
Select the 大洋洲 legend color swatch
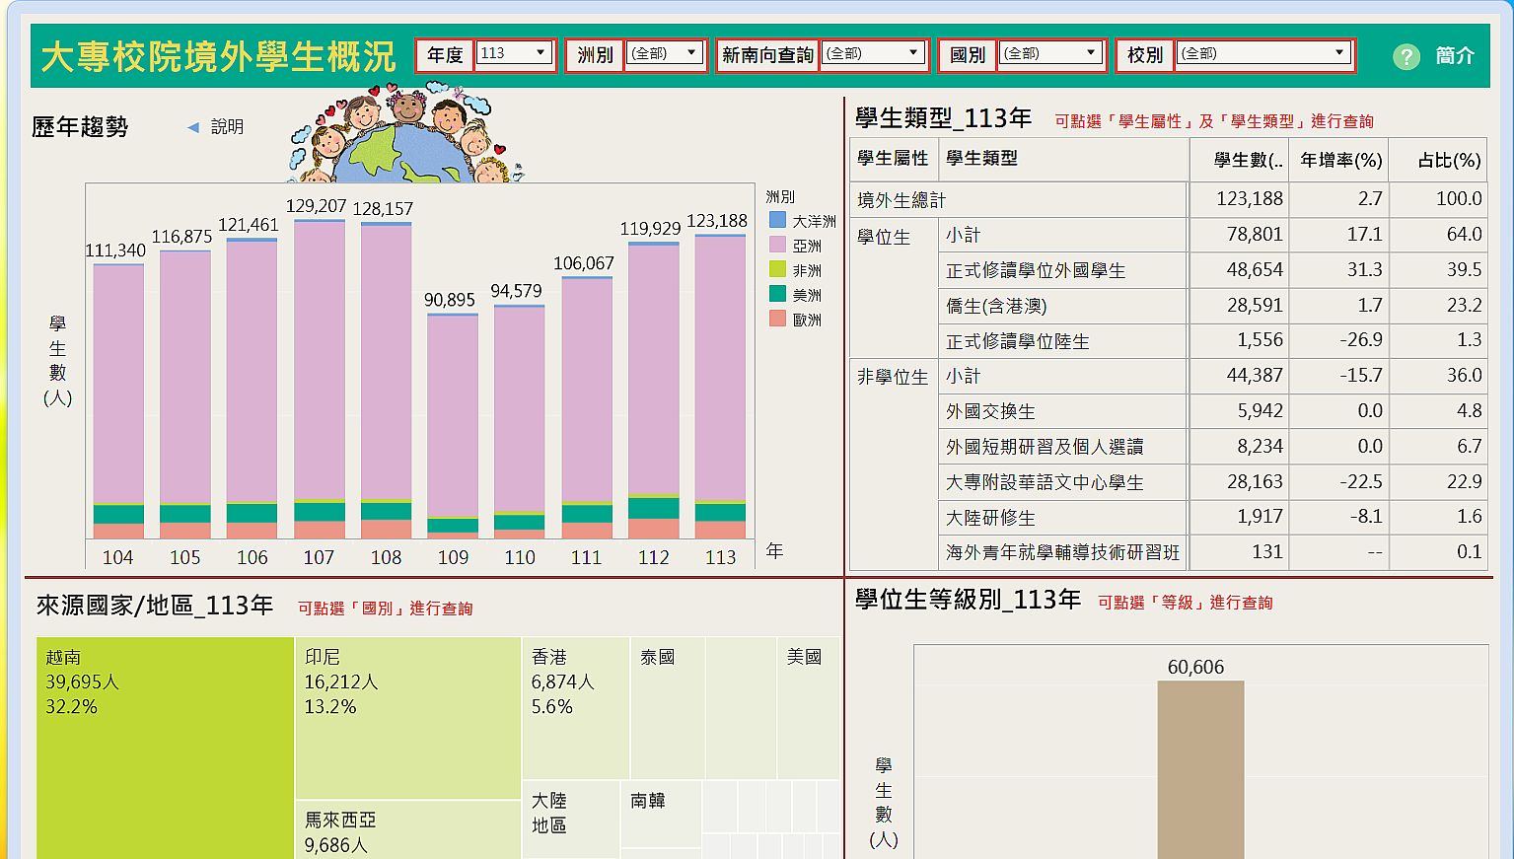777,220
